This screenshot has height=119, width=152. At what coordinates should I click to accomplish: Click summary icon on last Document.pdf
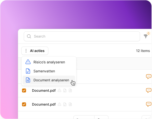(x=65, y=104)
